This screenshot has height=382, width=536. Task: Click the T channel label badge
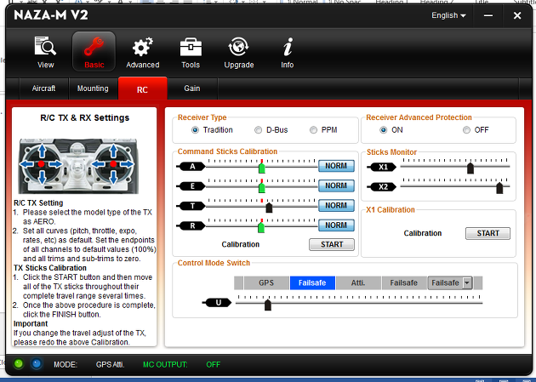pyautogui.click(x=191, y=206)
